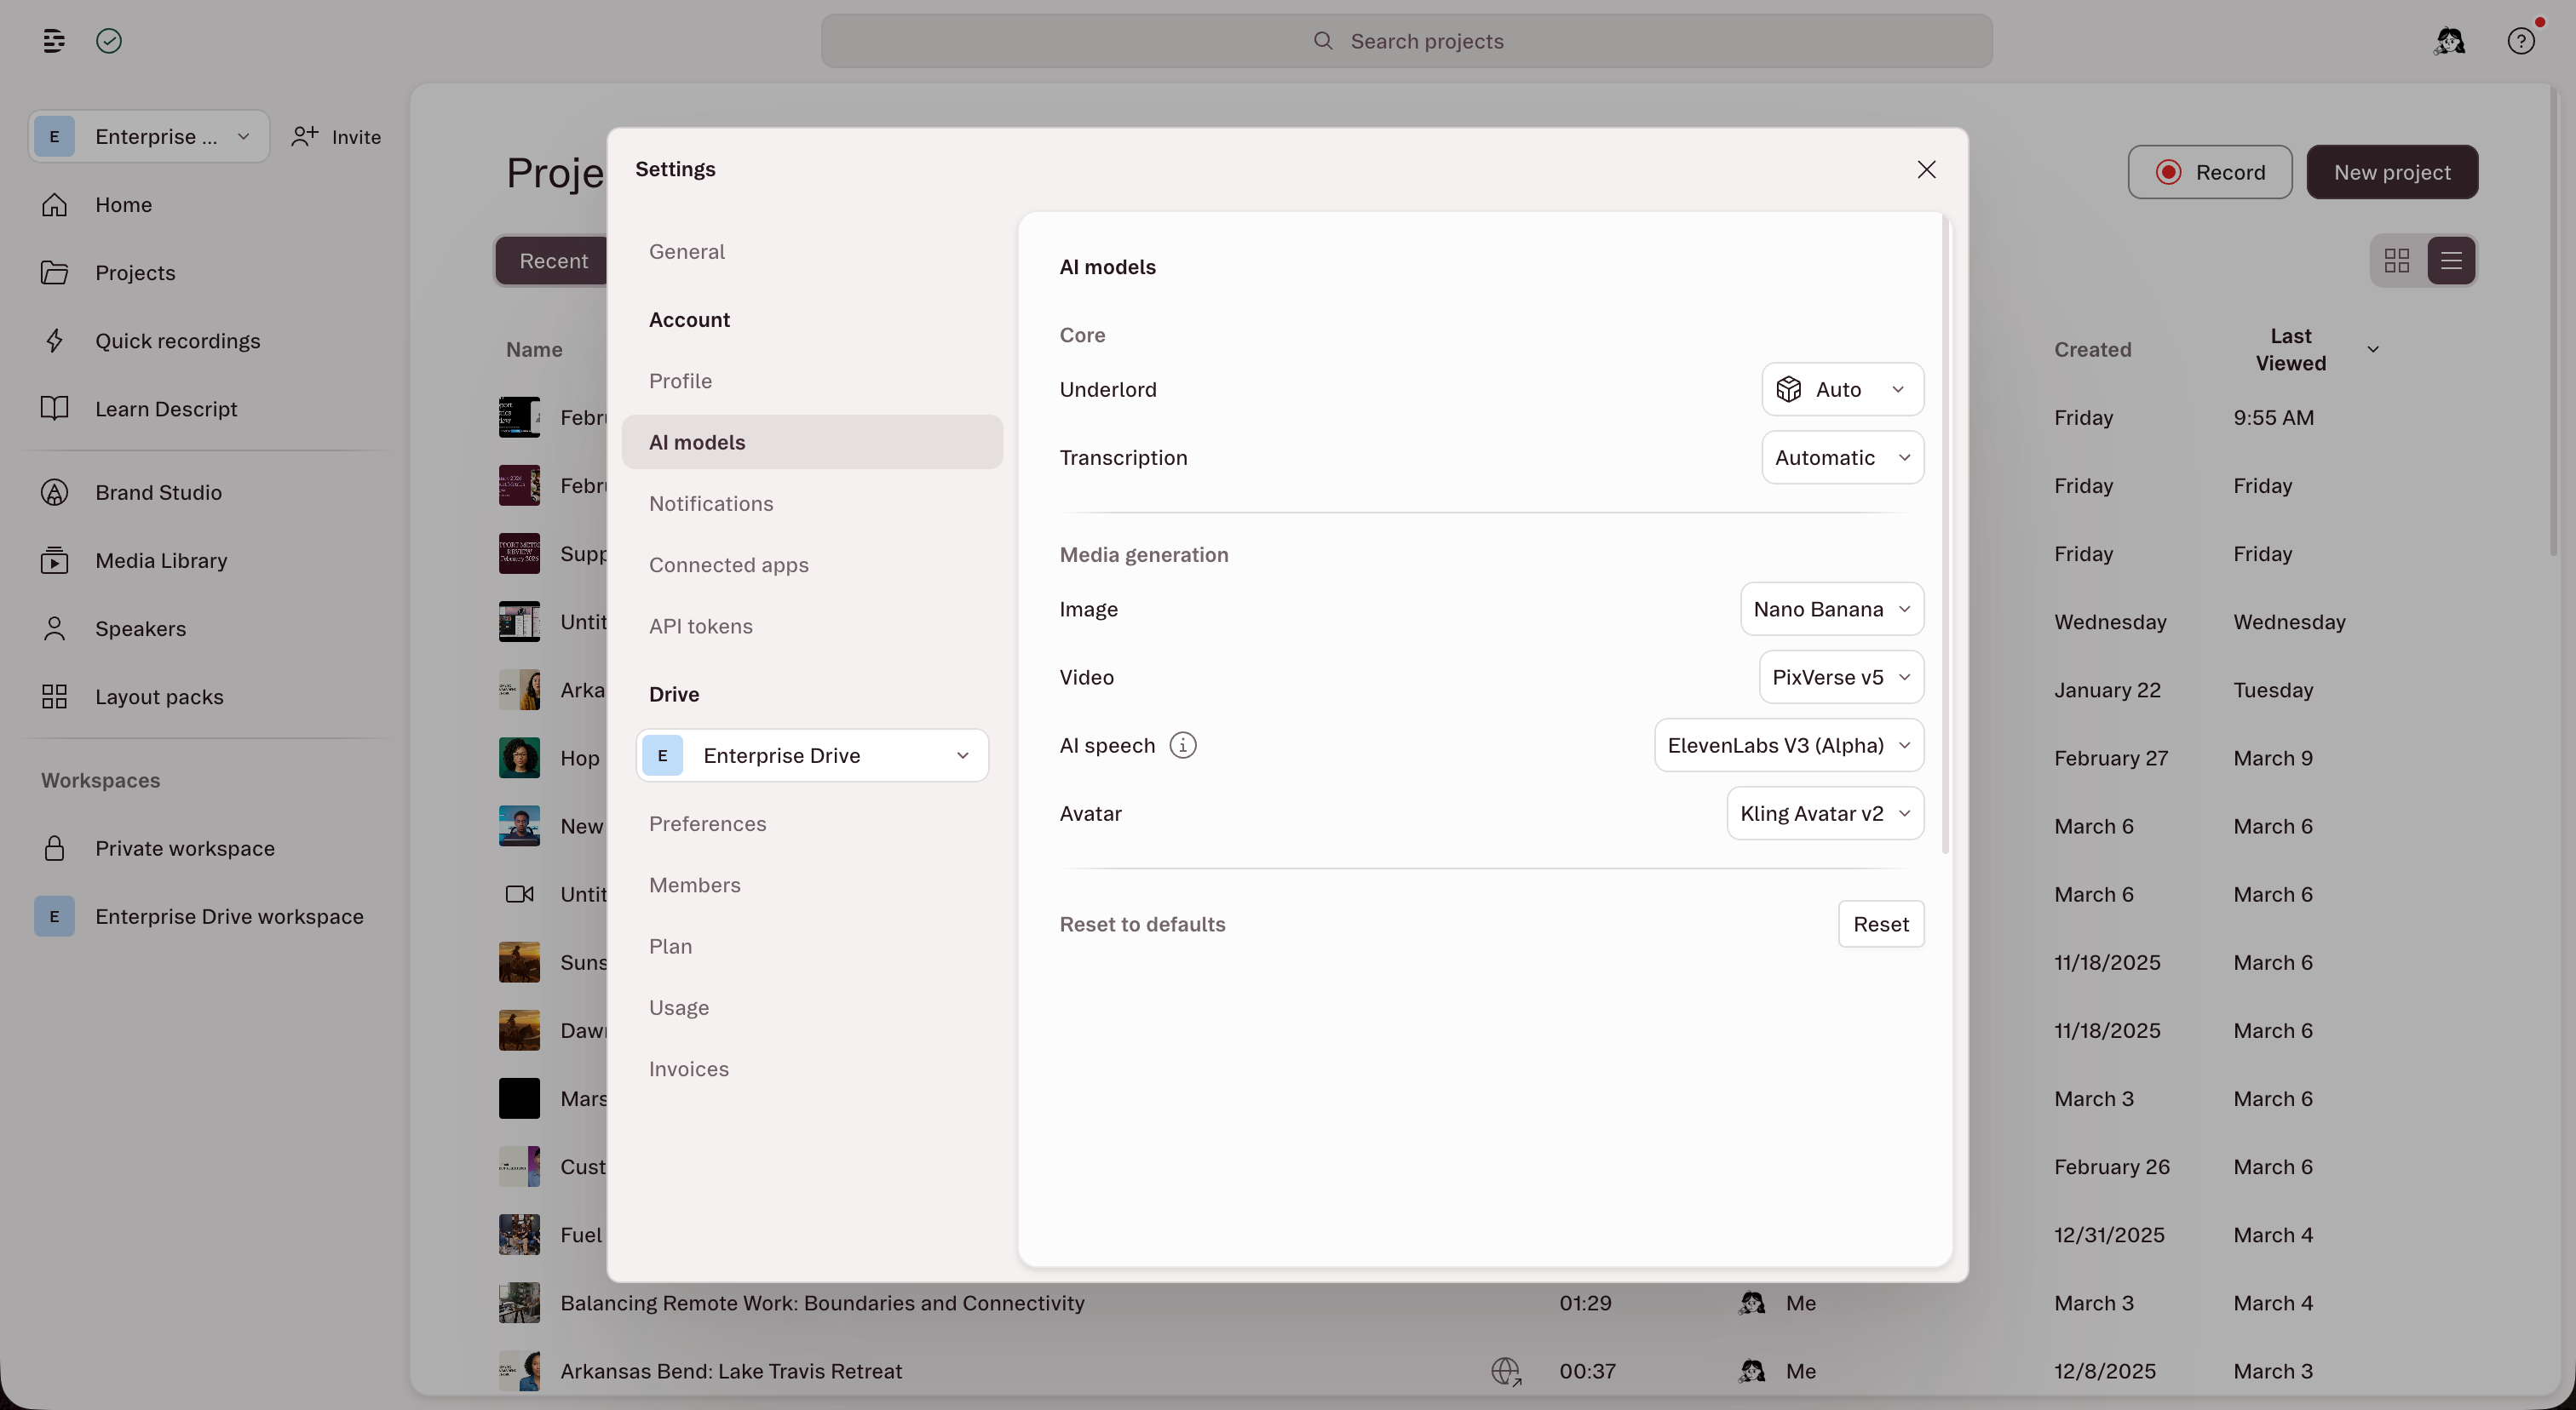The image size is (2576, 1410).
Task: Go to Home in sidebar
Action: click(x=123, y=205)
